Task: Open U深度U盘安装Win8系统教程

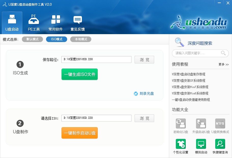Action: coord(190,93)
